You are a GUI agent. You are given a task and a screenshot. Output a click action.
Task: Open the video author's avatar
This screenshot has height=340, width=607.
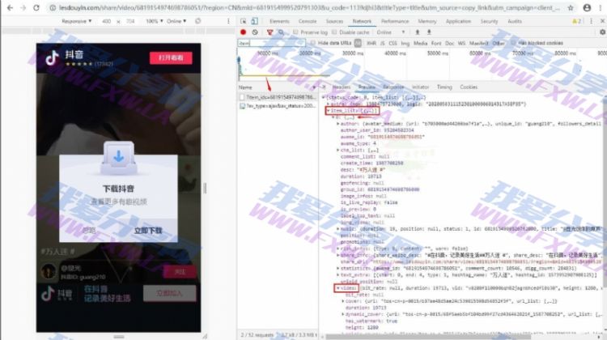point(49,271)
